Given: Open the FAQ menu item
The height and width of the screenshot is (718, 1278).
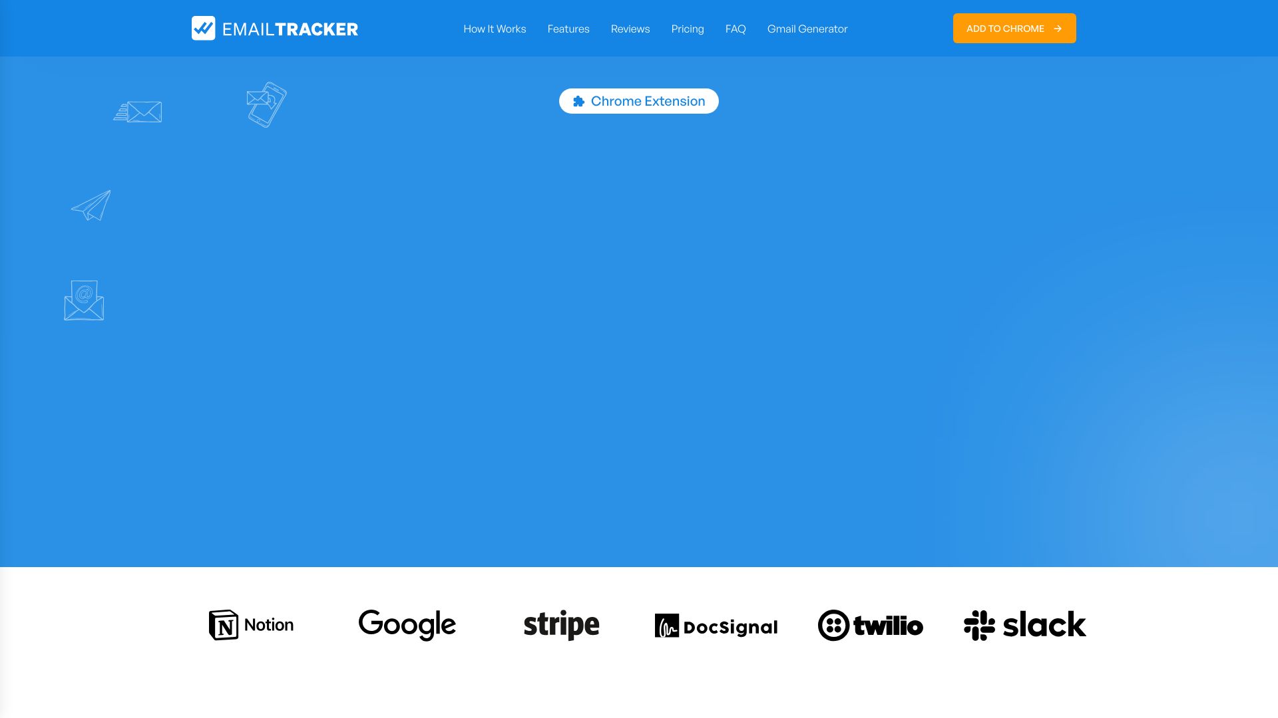Looking at the screenshot, I should click(x=736, y=28).
